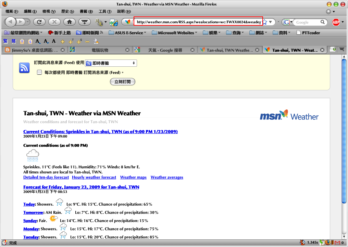Click the Google search input field
This screenshot has width=348, height=247.
pyautogui.click(x=308, y=22)
